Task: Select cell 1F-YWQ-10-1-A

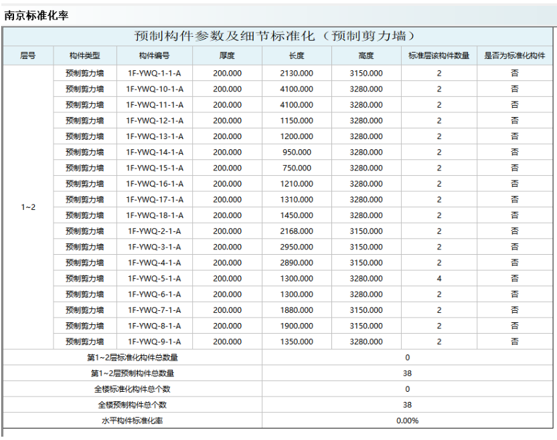Action: (x=155, y=89)
